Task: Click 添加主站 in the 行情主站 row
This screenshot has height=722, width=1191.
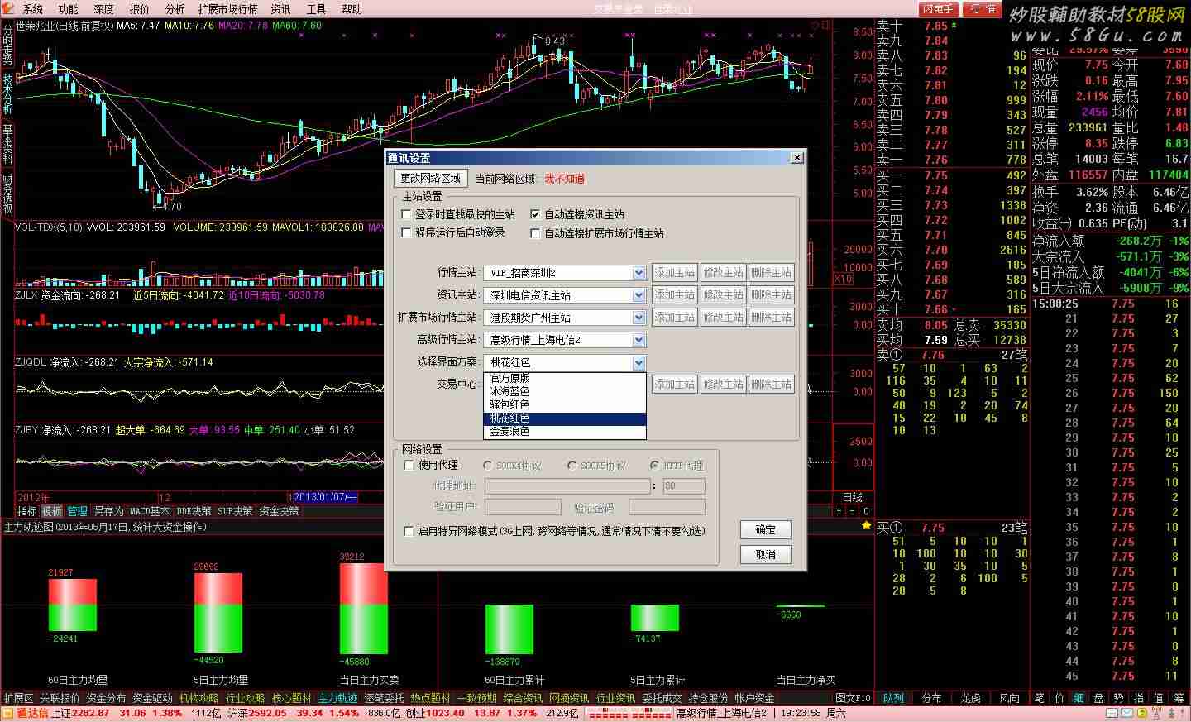Action: click(x=675, y=273)
